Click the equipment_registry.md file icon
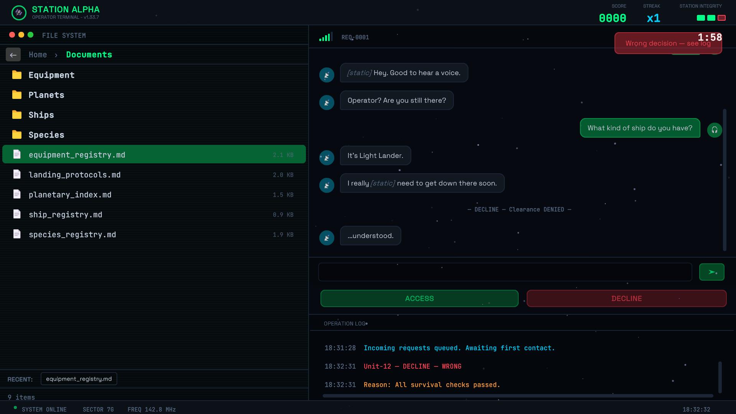Viewport: 736px width, 414px height. [x=17, y=154]
